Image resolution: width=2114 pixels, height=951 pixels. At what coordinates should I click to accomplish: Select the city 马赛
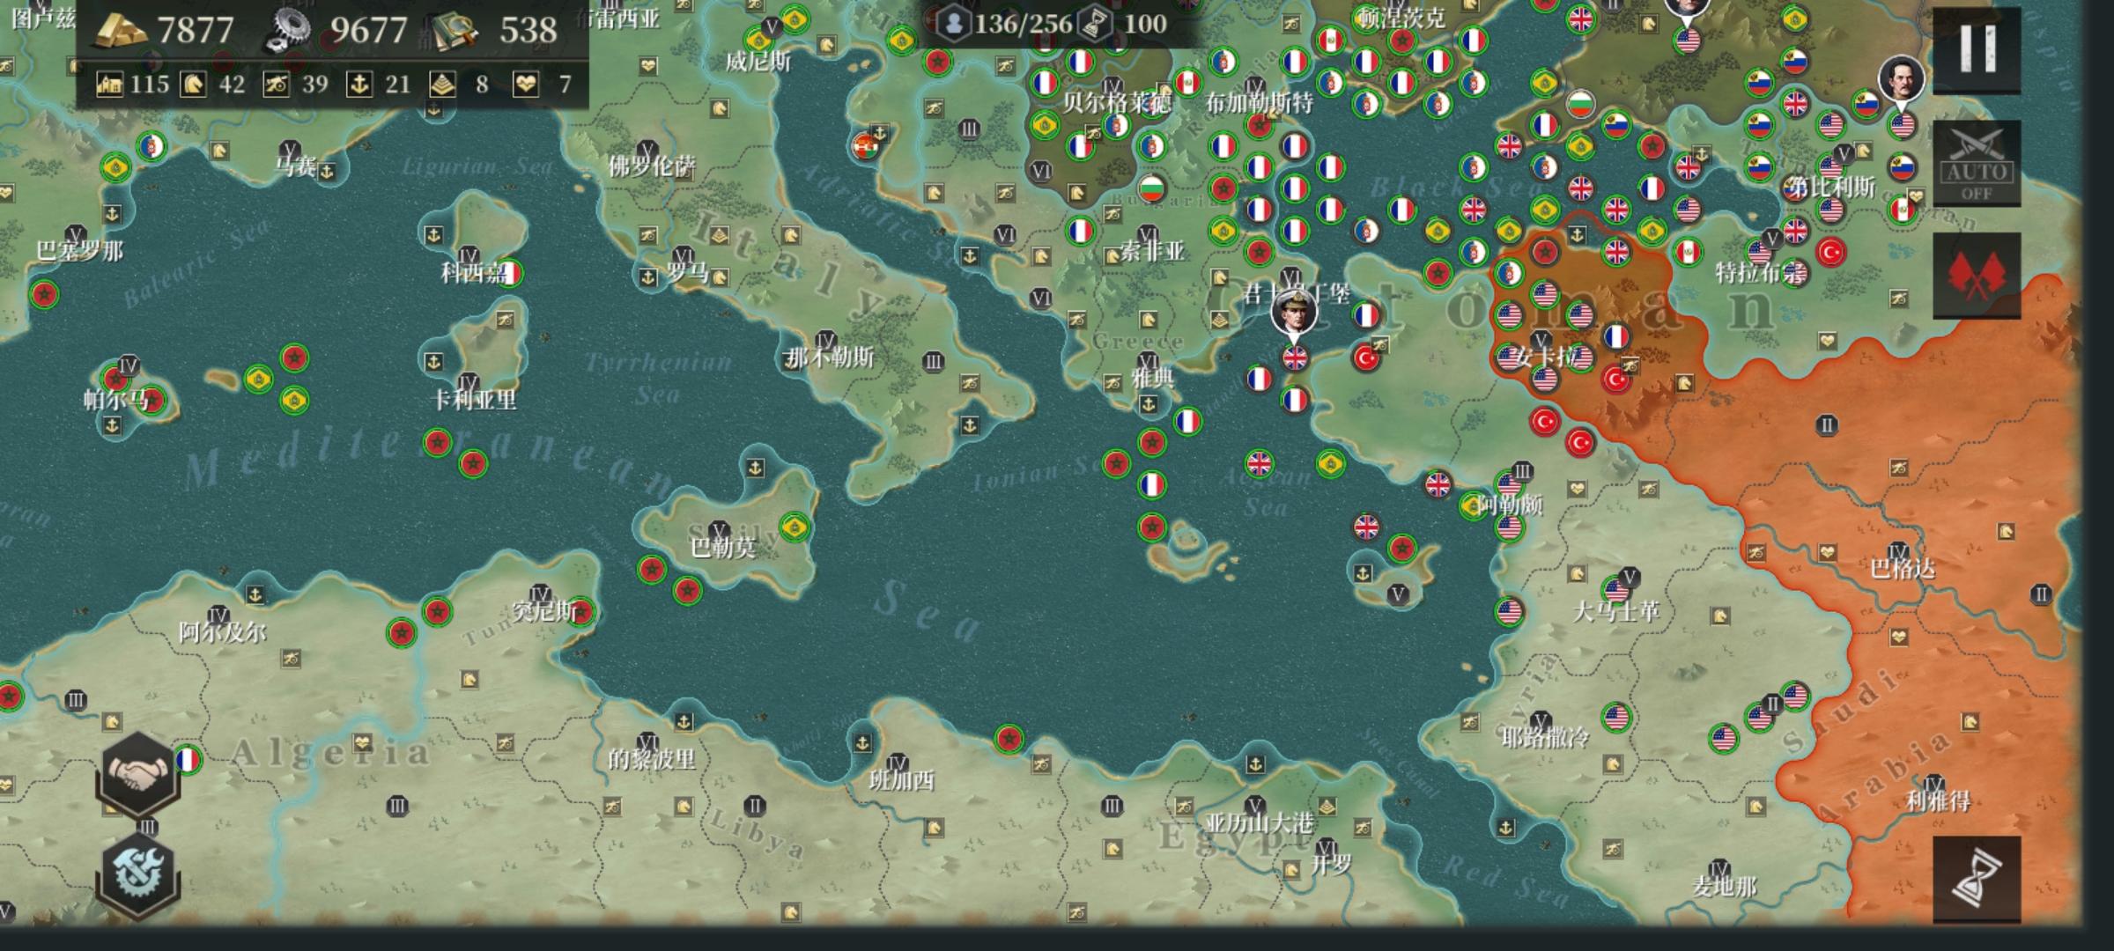(x=296, y=165)
